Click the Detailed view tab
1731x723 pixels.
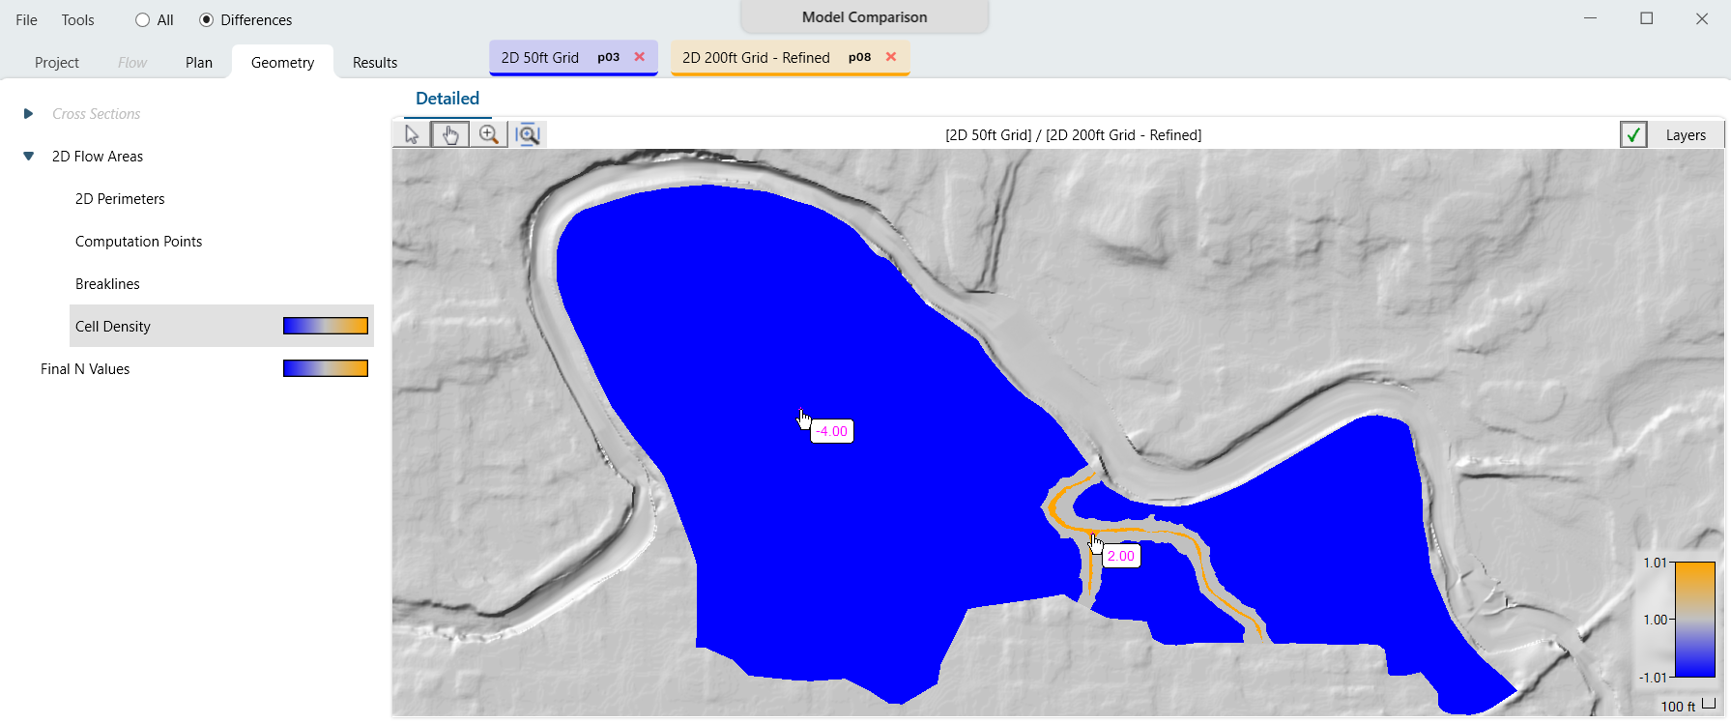(447, 99)
